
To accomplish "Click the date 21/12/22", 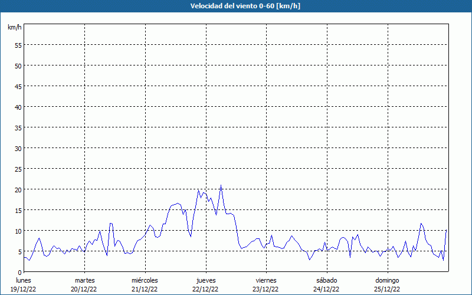I will (x=145, y=289).
